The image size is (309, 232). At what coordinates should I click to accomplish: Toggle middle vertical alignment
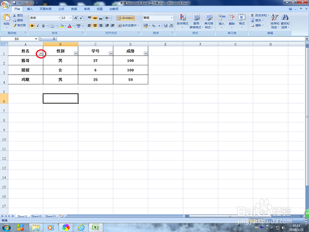(x=95, y=18)
